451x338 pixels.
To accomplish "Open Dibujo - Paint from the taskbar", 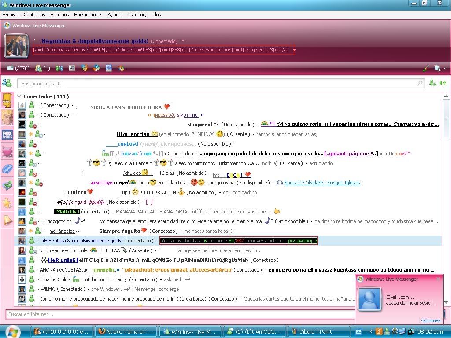I will tap(319, 331).
